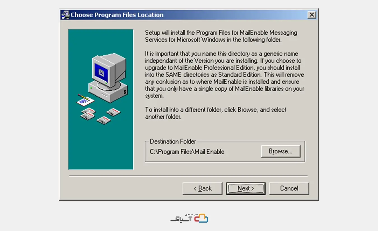Click the paragraph starting with To install into a different folder
The width and height of the screenshot is (378, 231).
(216, 113)
